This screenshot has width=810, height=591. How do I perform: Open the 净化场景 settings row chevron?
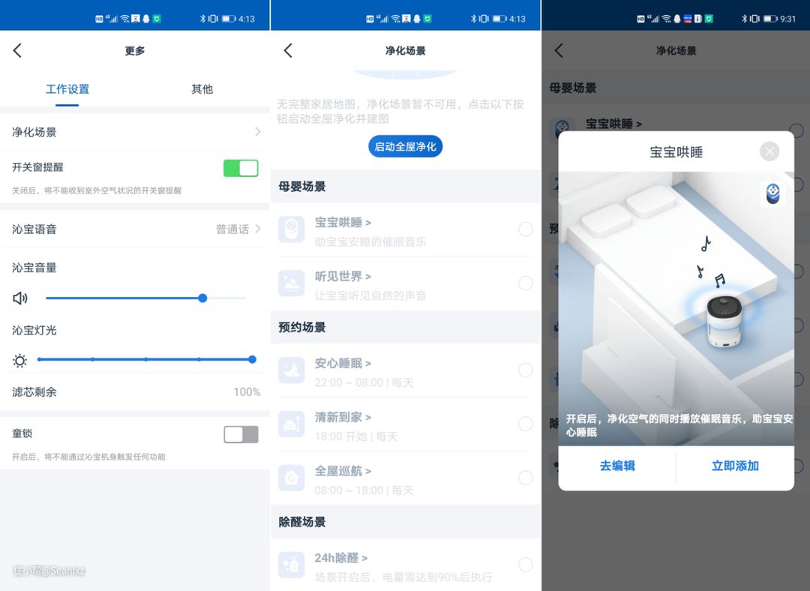pos(257,132)
